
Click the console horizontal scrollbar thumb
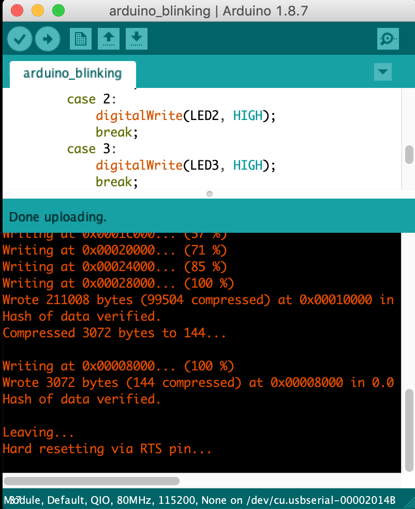(x=92, y=481)
